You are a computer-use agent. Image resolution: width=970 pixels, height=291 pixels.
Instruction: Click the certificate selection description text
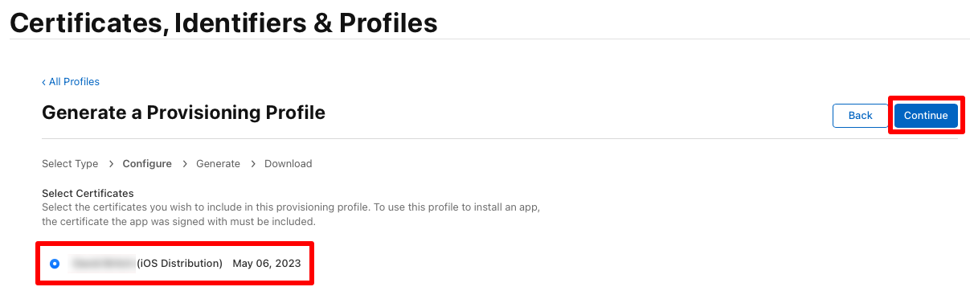(x=290, y=215)
